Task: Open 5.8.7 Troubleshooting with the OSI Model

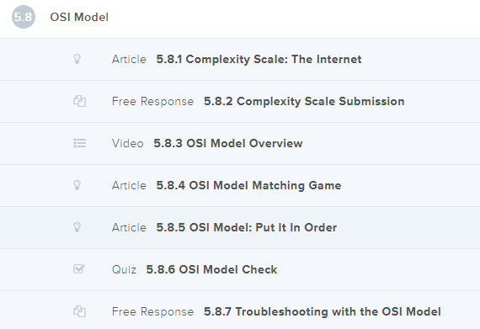Action: (323, 311)
